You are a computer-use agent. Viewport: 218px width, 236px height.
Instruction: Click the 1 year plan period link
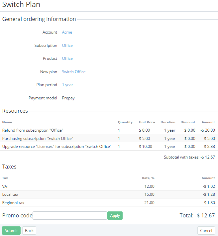pos(67,85)
